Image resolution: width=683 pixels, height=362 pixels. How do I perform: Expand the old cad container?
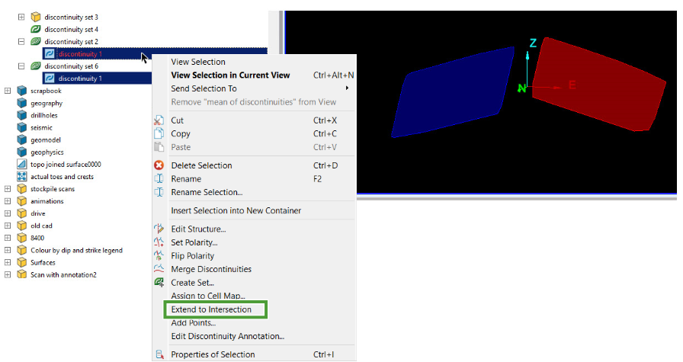click(8, 226)
